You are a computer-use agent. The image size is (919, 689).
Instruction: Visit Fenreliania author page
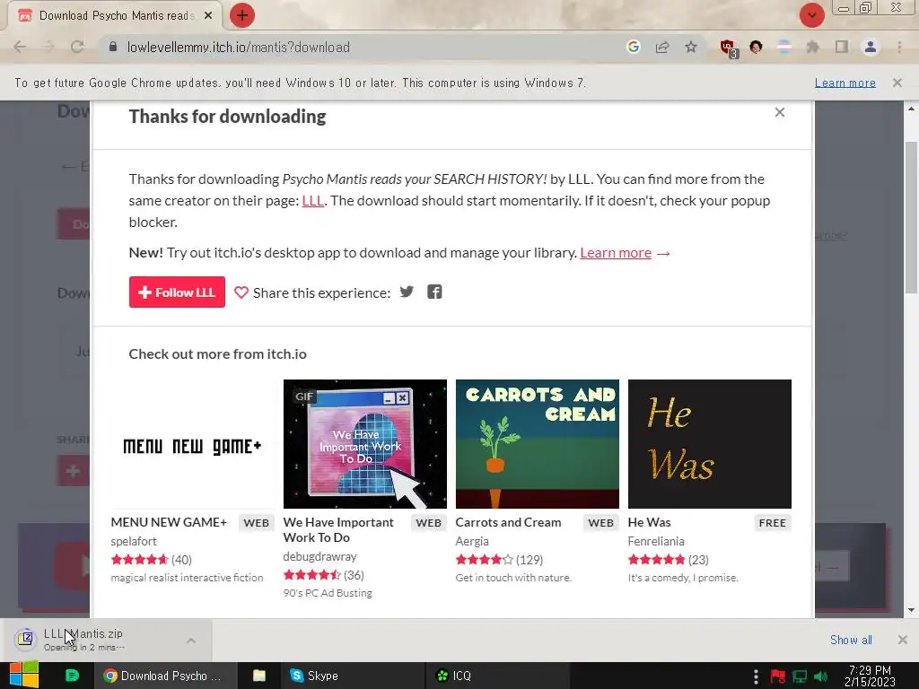click(656, 541)
